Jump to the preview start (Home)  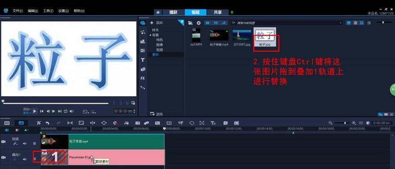click(41, 111)
